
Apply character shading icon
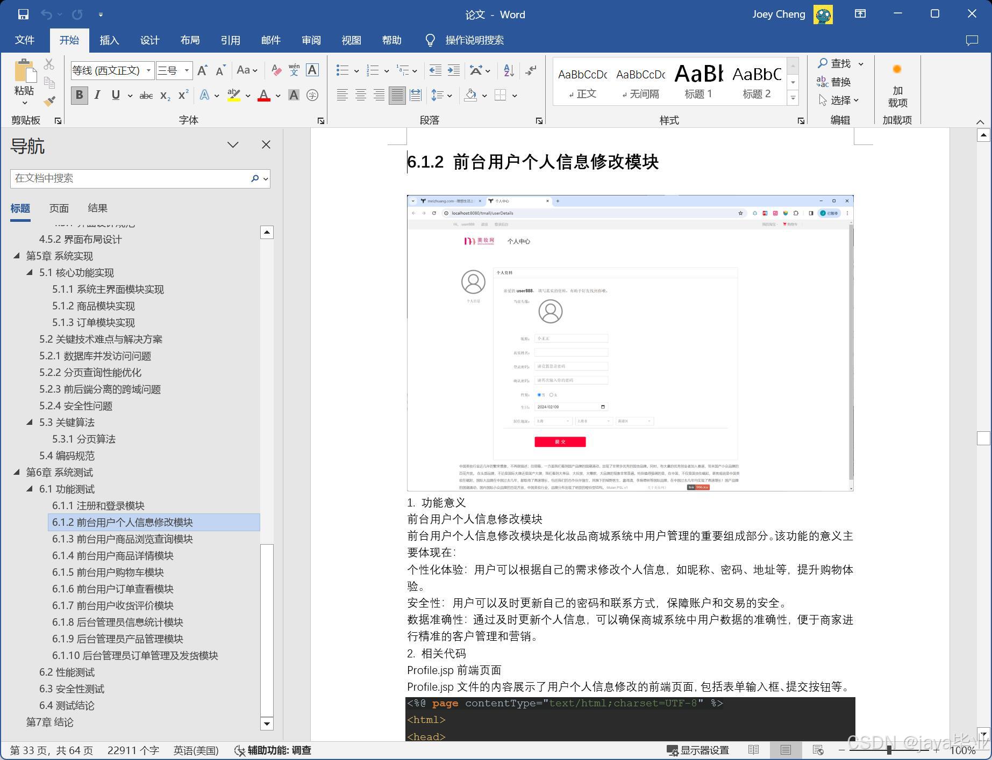(294, 96)
